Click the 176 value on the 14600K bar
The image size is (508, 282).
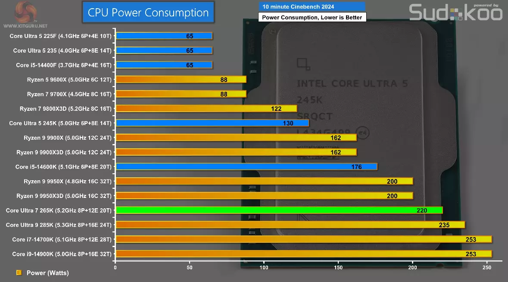[356, 167]
